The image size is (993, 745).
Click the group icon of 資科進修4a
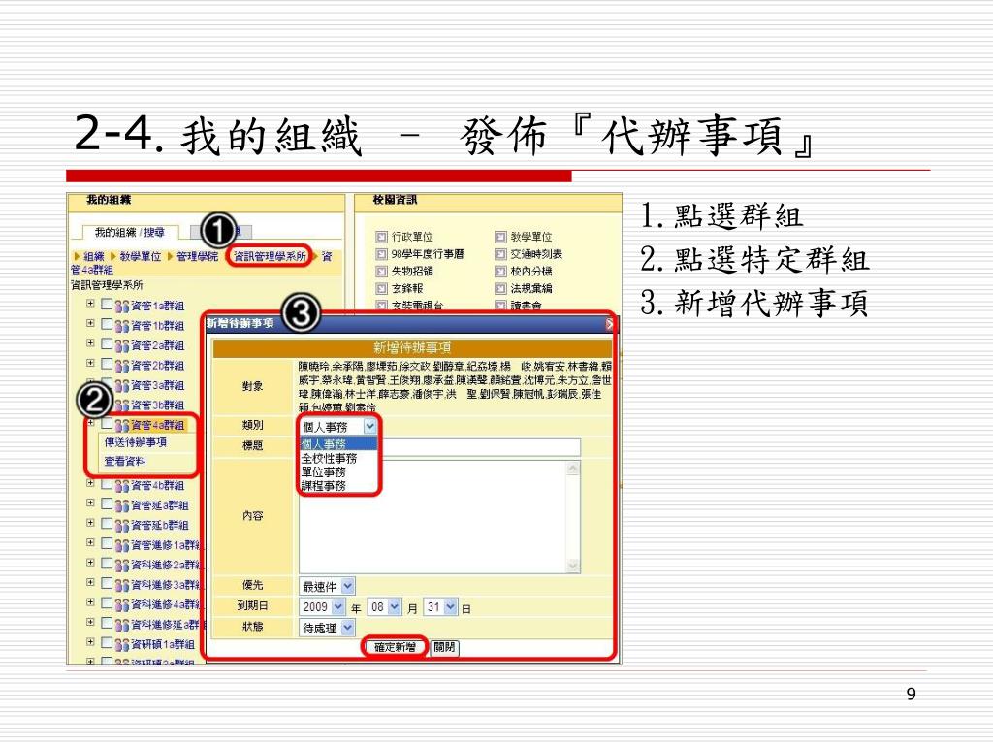[121, 605]
